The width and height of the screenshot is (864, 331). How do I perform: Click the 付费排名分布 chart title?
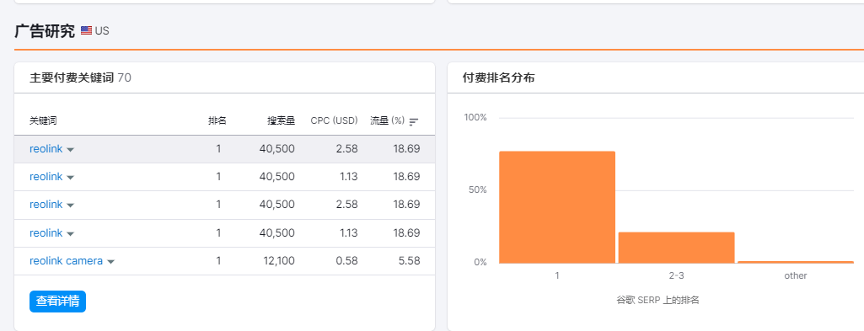point(499,77)
